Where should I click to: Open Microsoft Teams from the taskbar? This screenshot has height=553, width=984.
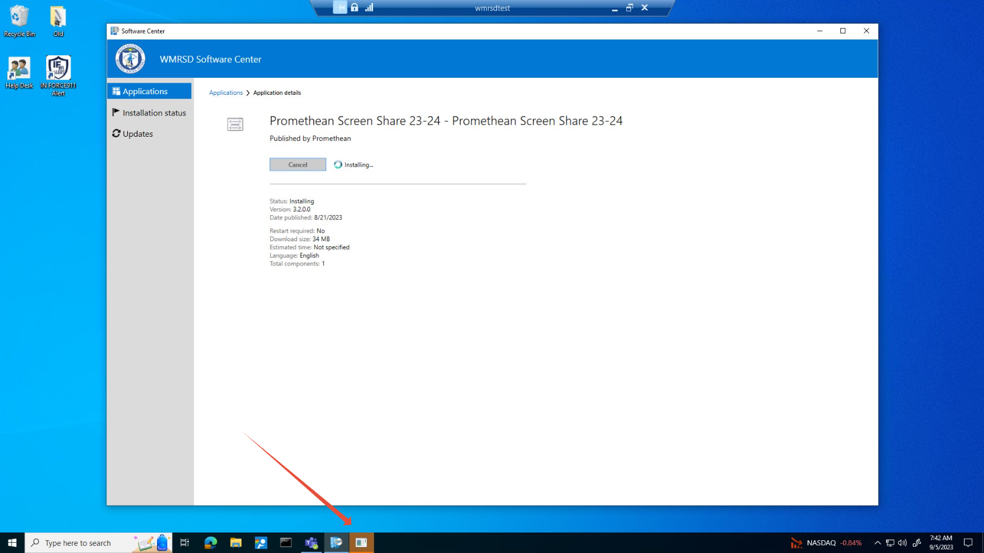[x=311, y=543]
